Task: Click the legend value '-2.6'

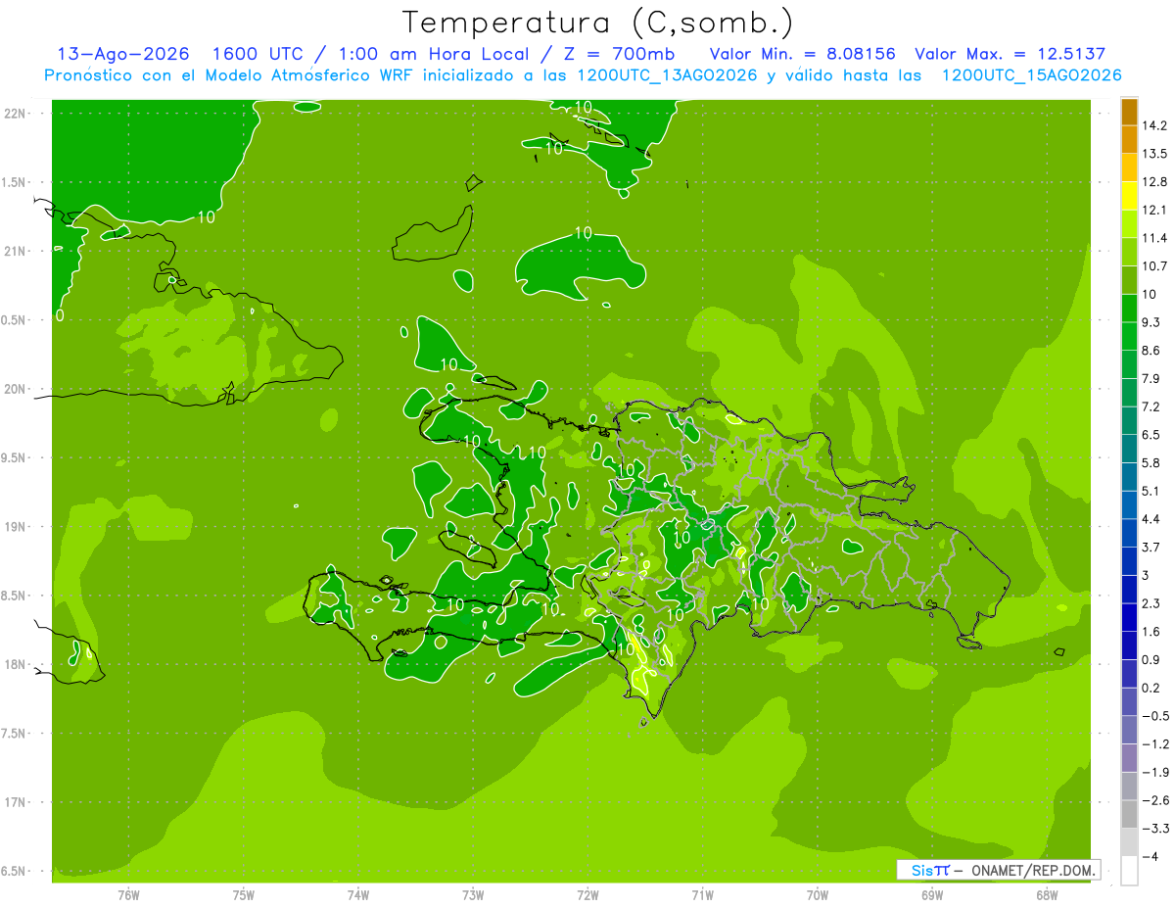Action: click(x=1154, y=800)
